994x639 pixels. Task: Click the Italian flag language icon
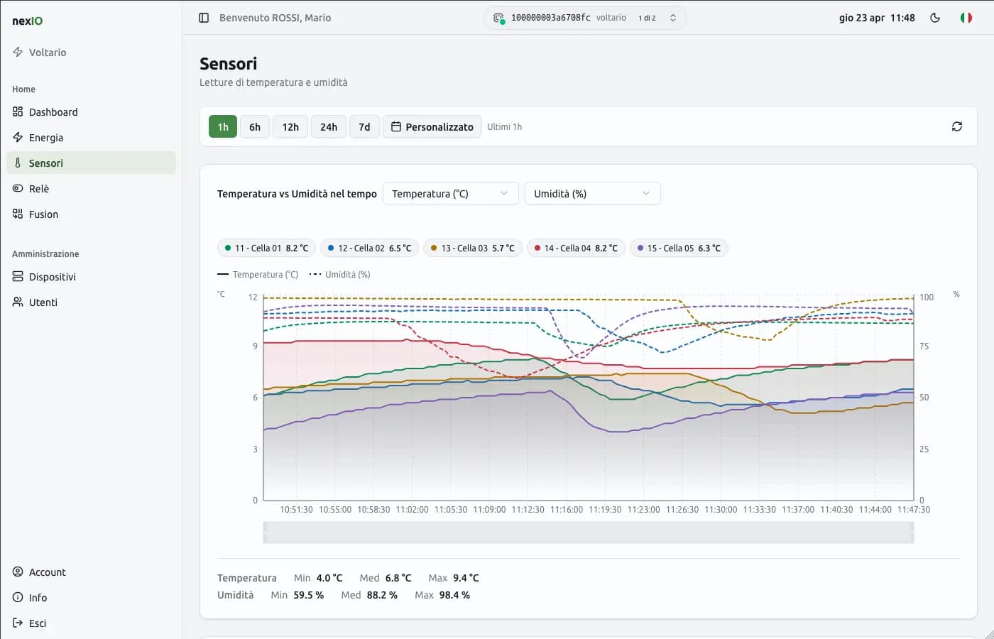966,18
